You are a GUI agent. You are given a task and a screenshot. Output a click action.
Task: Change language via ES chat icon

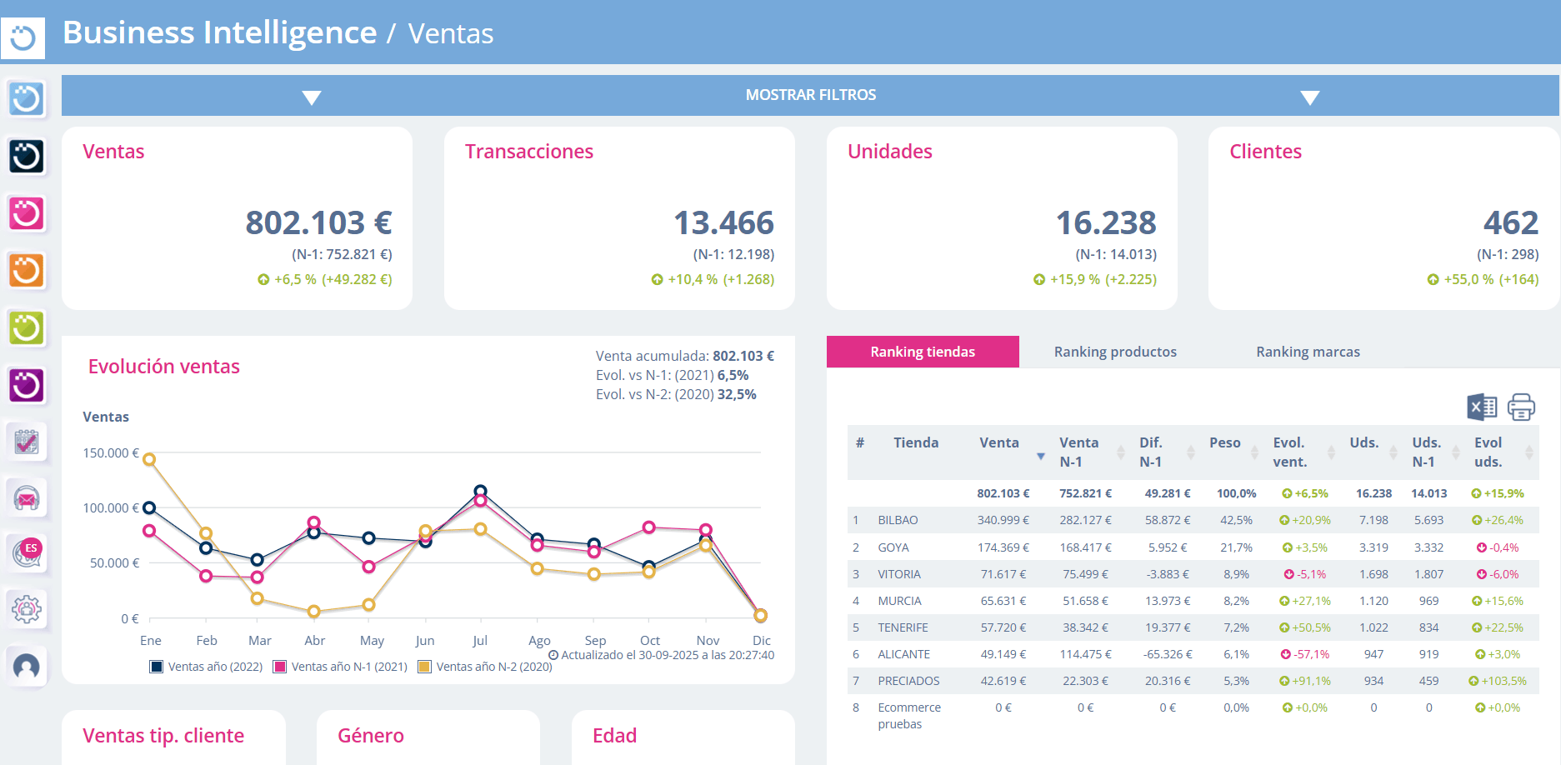27,552
